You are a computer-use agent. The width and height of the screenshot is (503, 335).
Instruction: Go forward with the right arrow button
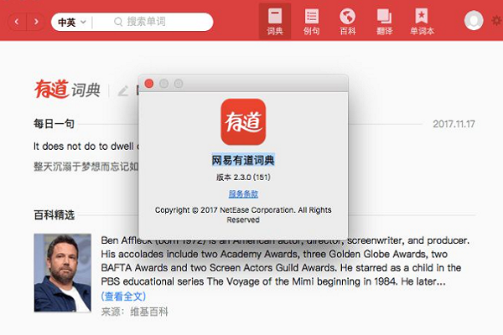[36, 22]
